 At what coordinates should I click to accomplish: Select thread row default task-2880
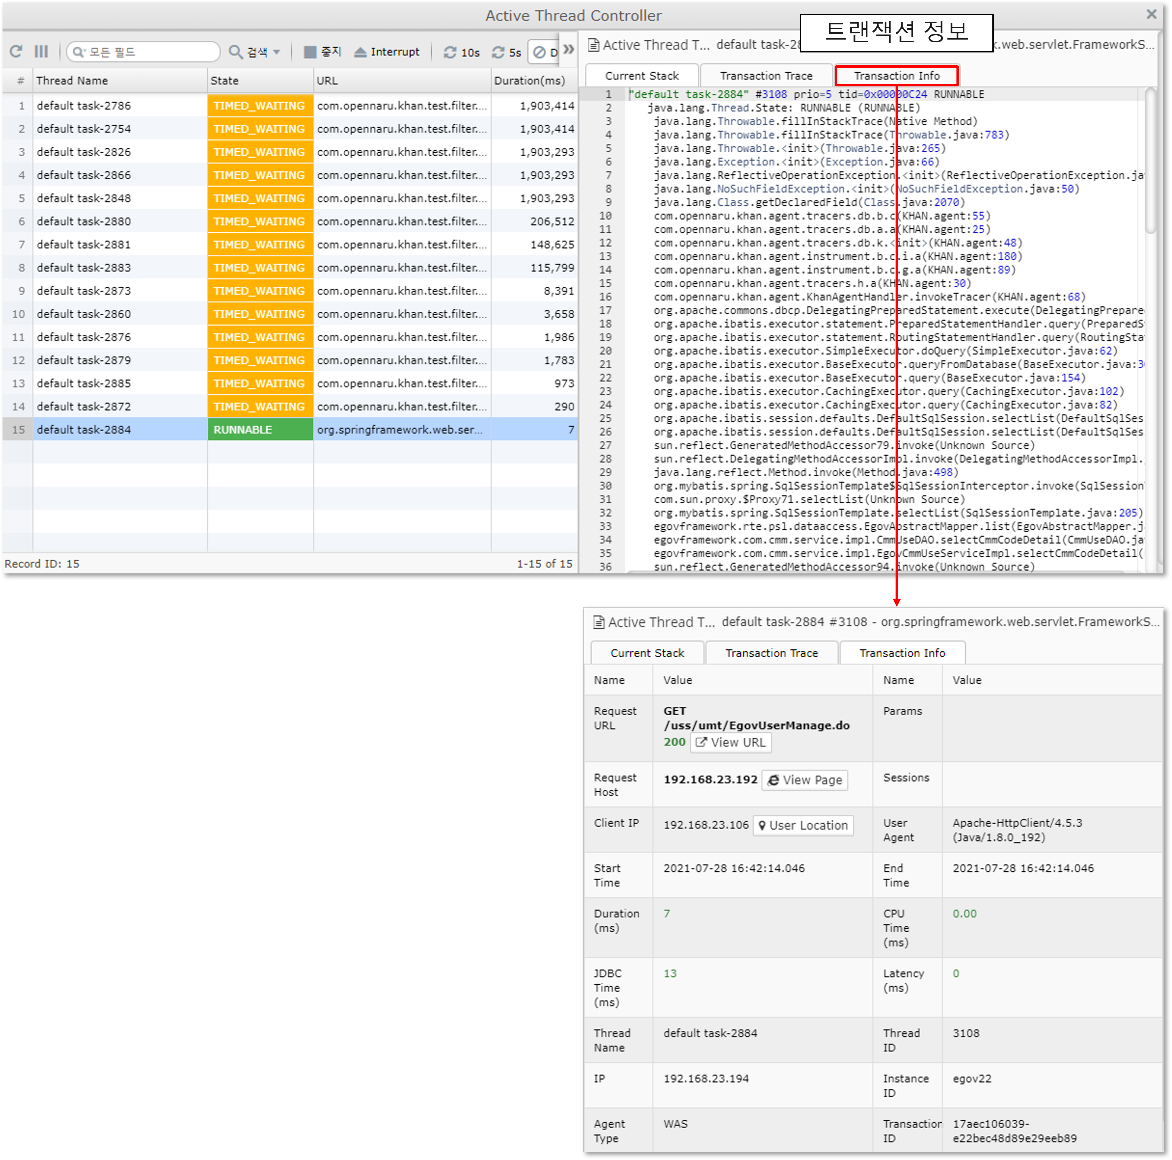point(84,221)
